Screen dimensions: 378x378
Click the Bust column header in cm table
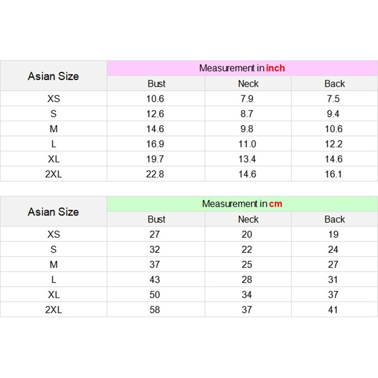156,219
